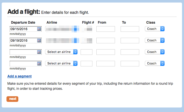
Task: Open Coach class dropdown in second row
Action: tap(155, 40)
